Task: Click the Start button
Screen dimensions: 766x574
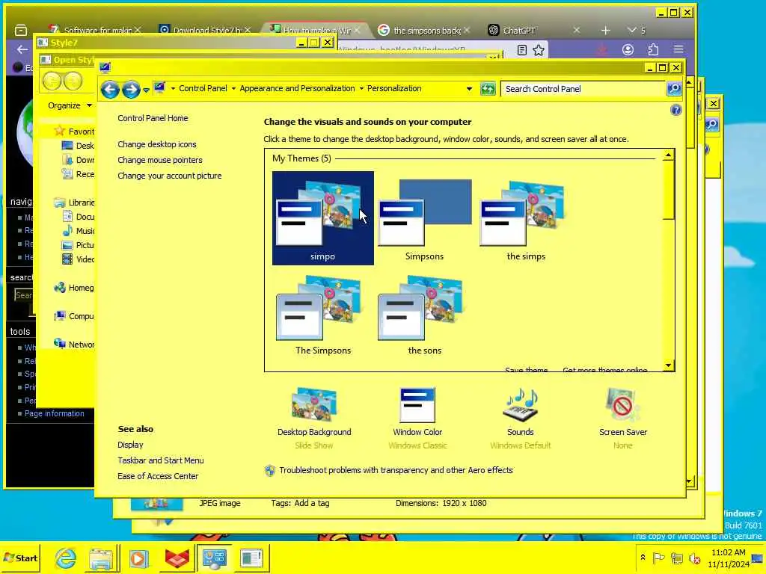Action: [20, 558]
